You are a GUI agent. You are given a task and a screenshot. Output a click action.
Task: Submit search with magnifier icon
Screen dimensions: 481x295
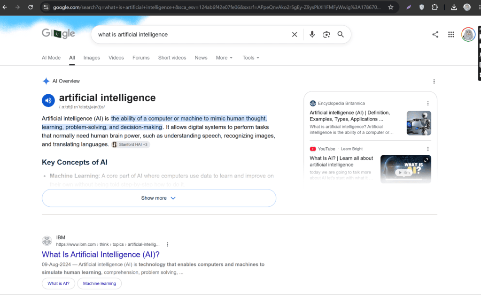click(x=341, y=34)
